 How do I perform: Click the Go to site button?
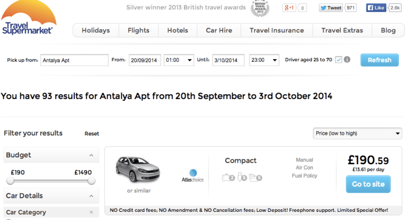[368, 184]
